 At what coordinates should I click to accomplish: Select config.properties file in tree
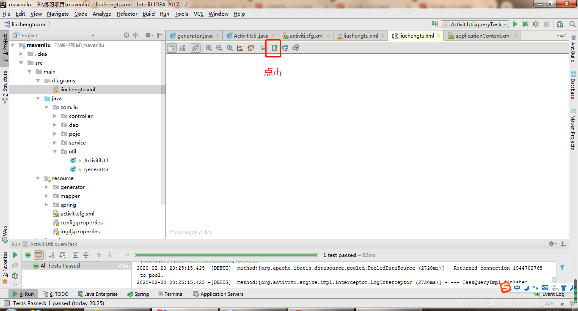coord(81,222)
